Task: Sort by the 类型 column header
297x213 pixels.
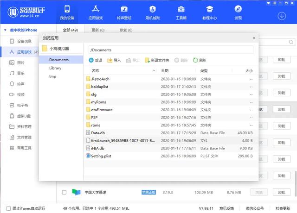Action: [204, 70]
